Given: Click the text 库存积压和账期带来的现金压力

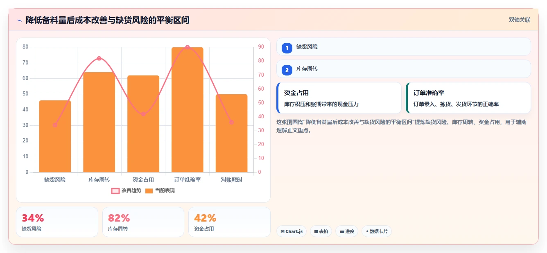Looking at the screenshot, I should [321, 104].
